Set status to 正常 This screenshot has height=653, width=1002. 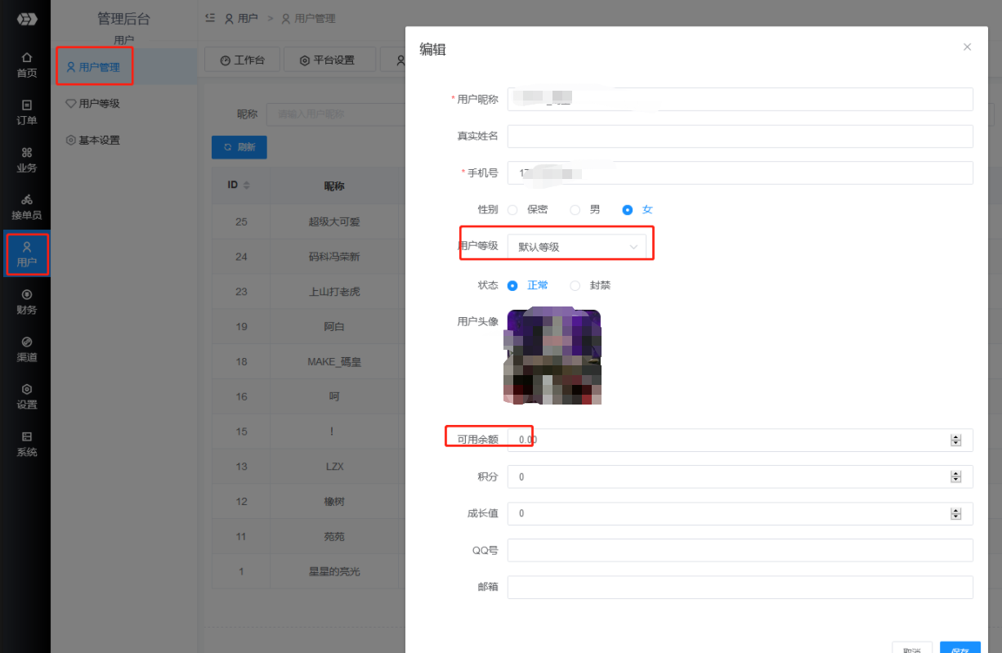tap(528, 285)
